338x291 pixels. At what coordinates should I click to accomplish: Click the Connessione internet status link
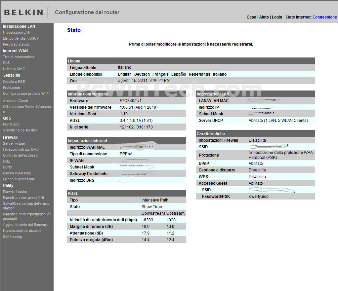tap(325, 17)
